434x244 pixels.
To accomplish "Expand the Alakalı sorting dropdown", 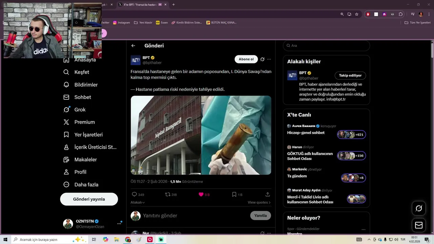I will pos(138,202).
